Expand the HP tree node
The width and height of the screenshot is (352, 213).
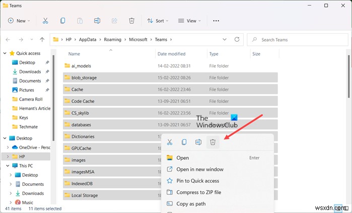point(8,157)
